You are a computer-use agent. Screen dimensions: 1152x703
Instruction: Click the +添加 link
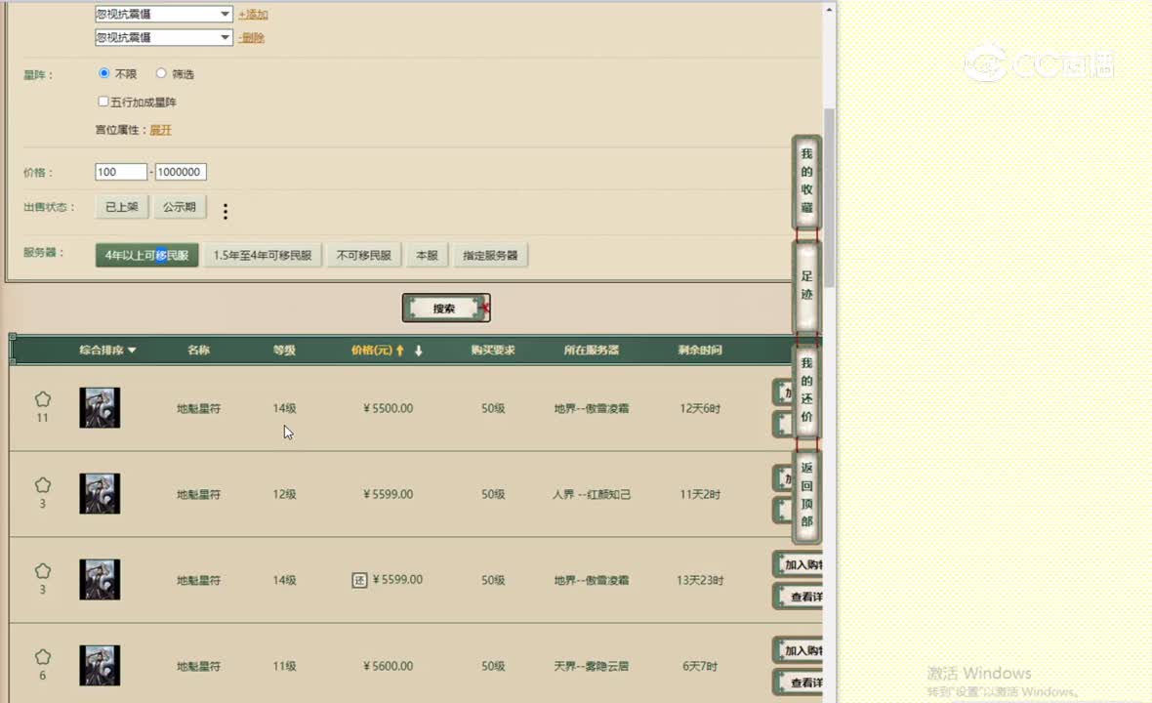(x=253, y=14)
